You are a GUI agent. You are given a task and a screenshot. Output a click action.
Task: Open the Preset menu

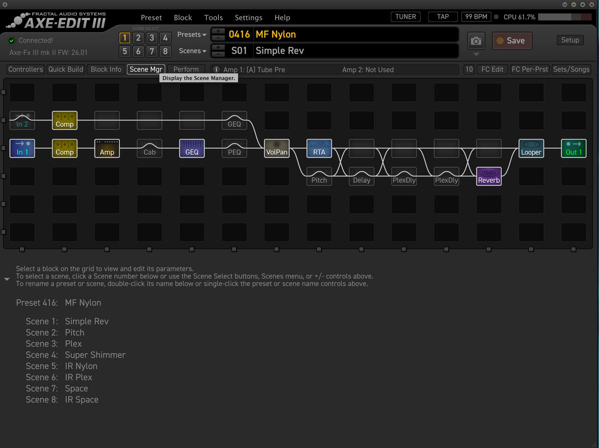[151, 17]
